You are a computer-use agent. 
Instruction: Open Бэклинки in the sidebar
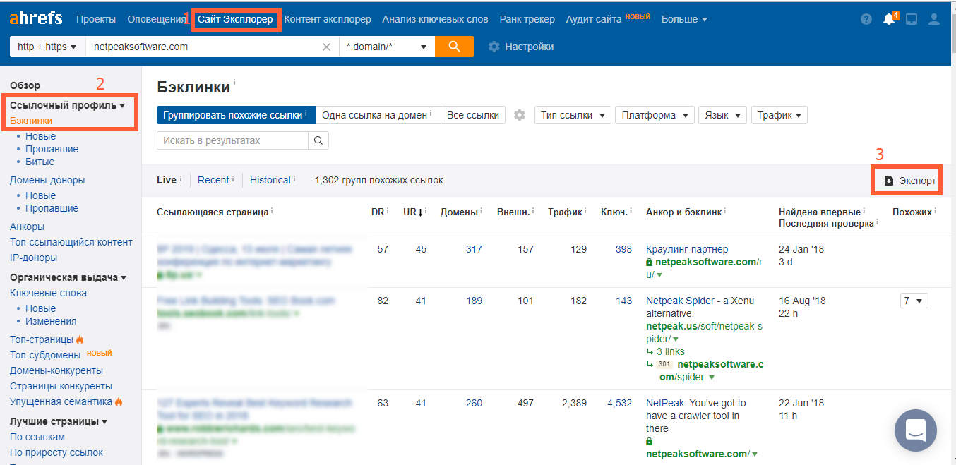click(x=31, y=121)
